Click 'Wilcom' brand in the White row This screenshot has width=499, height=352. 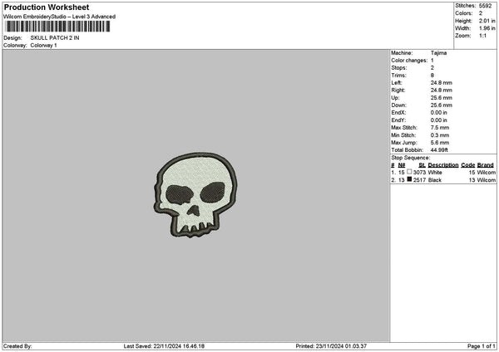pyautogui.click(x=487, y=173)
